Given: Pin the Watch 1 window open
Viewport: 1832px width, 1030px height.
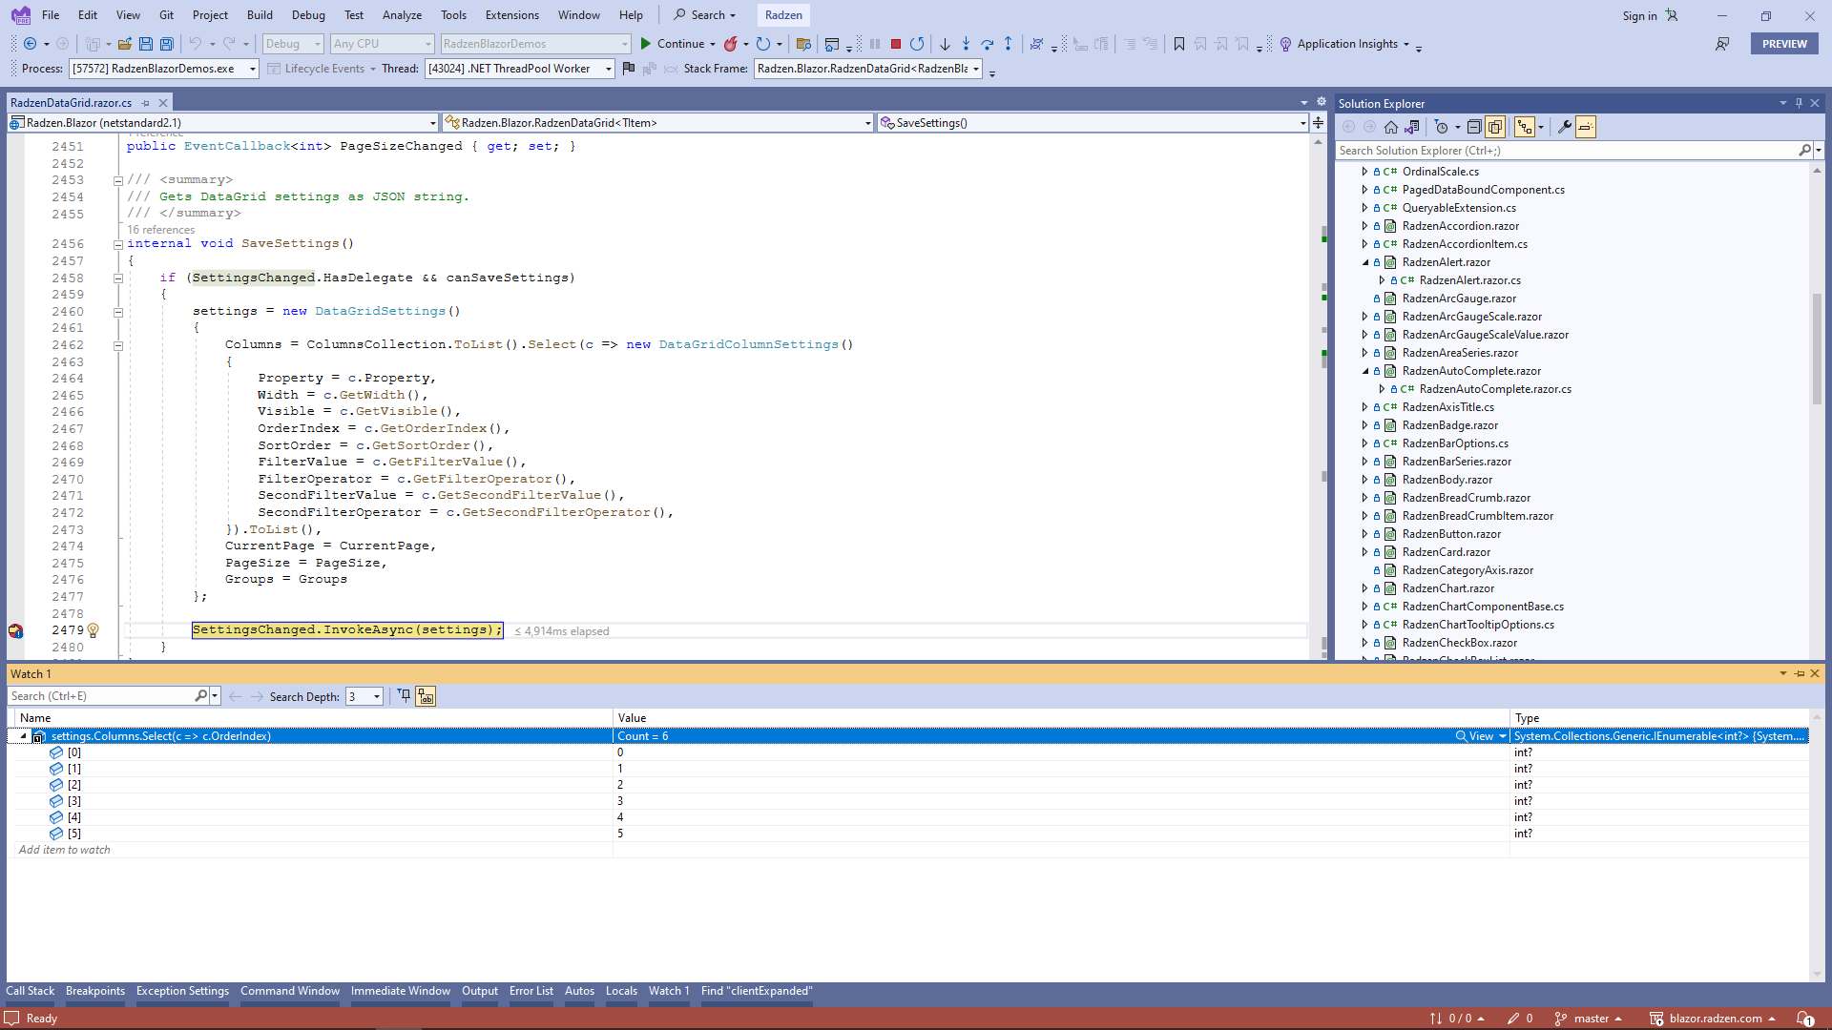Looking at the screenshot, I should tap(1799, 673).
